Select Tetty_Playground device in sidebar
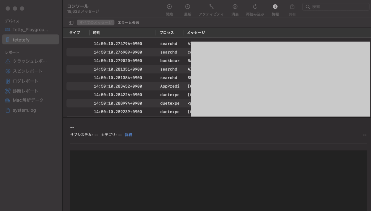 [x=30, y=30]
